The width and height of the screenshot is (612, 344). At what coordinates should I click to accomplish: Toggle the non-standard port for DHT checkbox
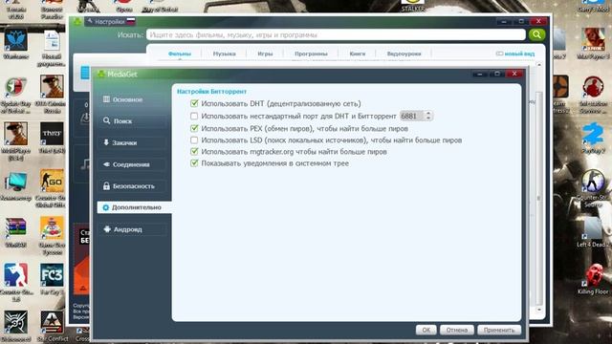[194, 116]
